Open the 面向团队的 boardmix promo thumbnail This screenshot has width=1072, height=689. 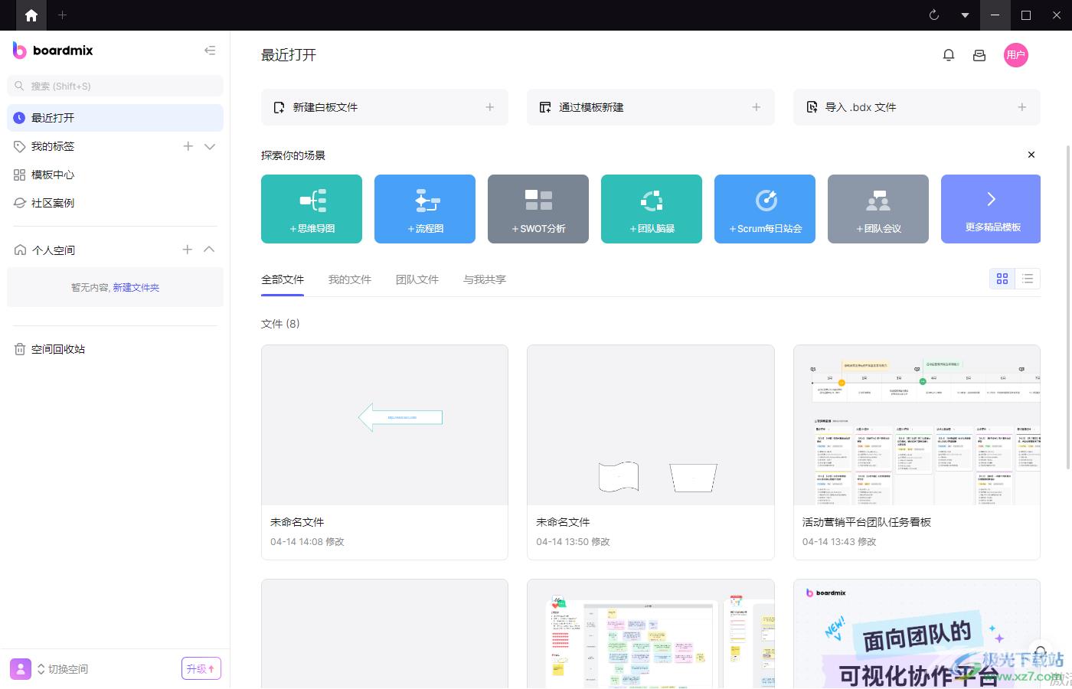coord(917,634)
